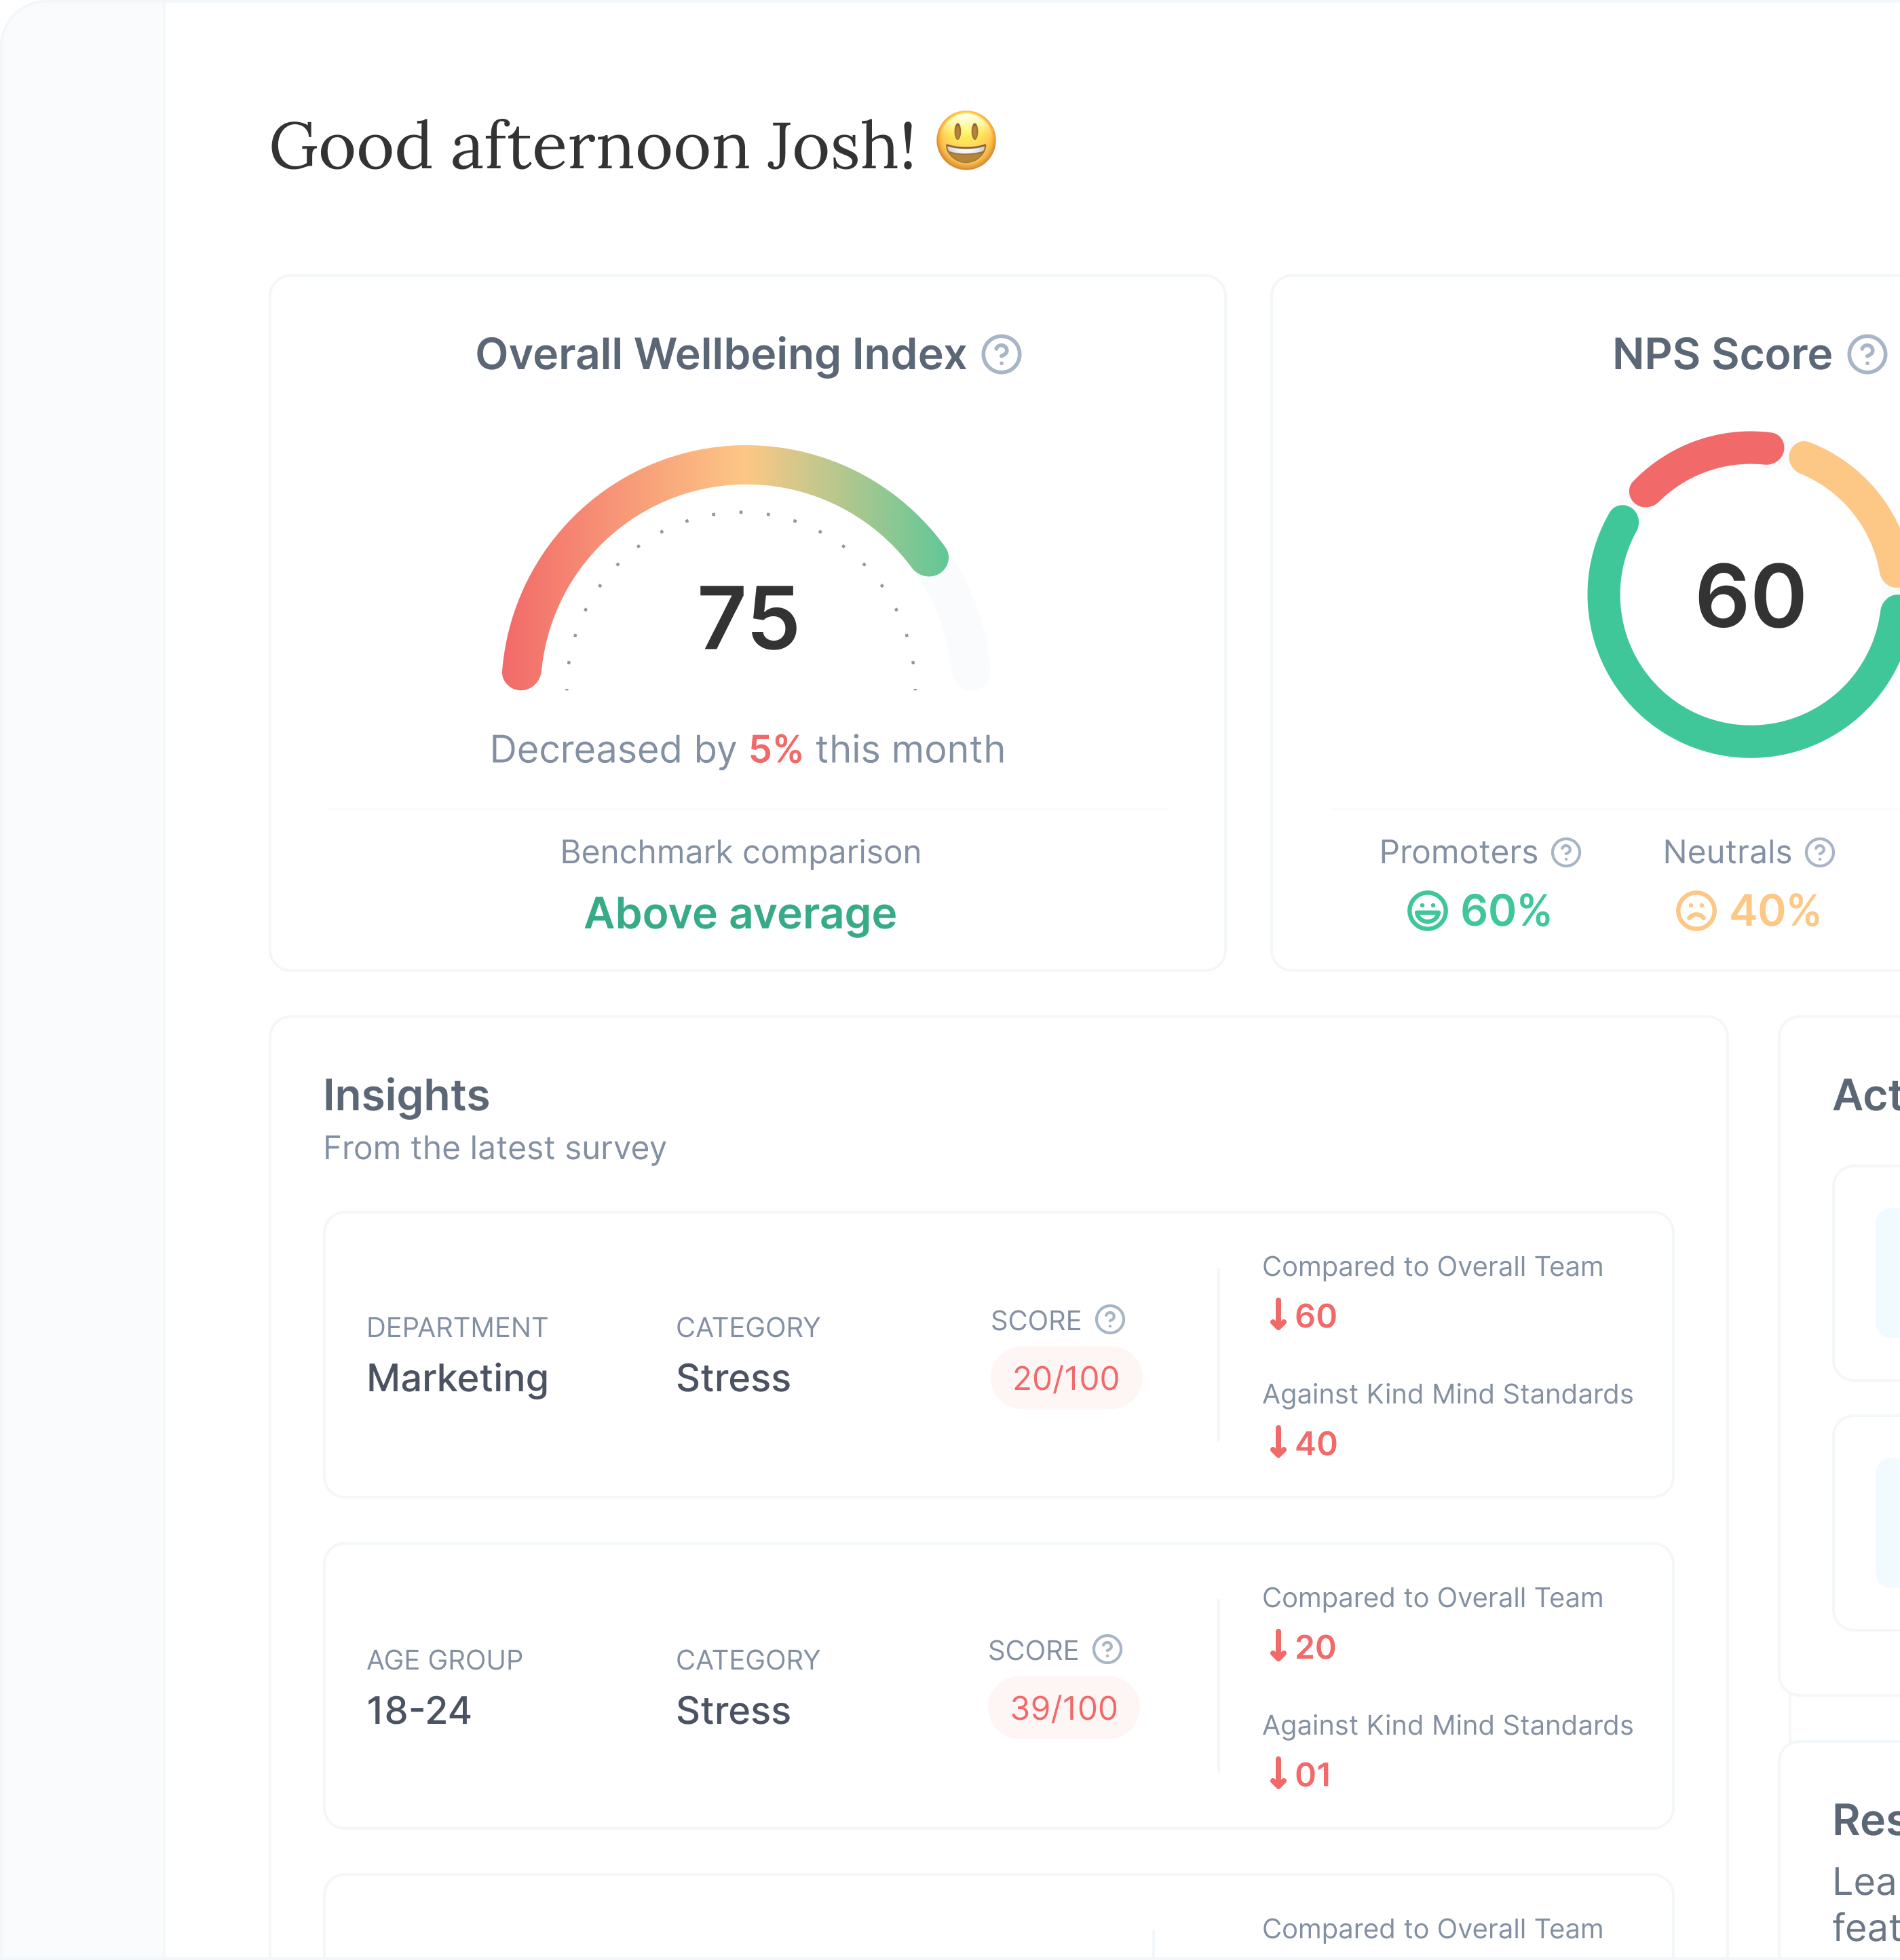Click Stress category in the Marketing row
The height and width of the screenshot is (1960, 1900).
pyautogui.click(x=733, y=1379)
